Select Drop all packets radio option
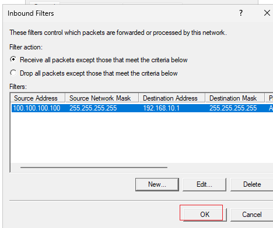The image size is (273, 228). 13,73
